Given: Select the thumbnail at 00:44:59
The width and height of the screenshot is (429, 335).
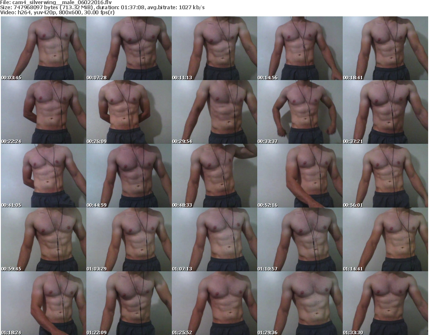Looking at the screenshot, I should (129, 176).
